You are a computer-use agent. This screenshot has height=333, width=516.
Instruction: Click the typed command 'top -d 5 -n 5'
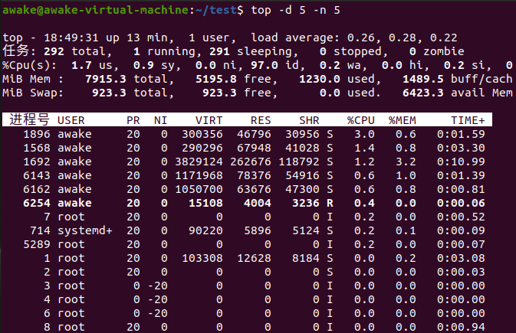coord(295,10)
